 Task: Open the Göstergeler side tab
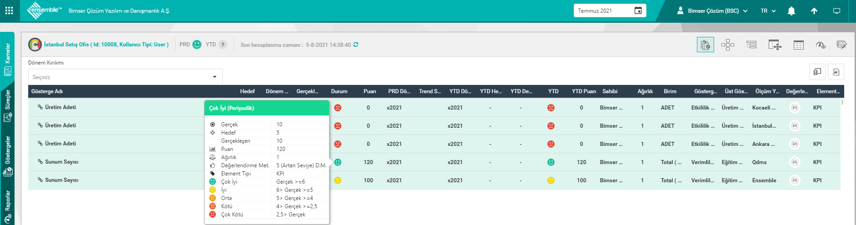pos(8,155)
